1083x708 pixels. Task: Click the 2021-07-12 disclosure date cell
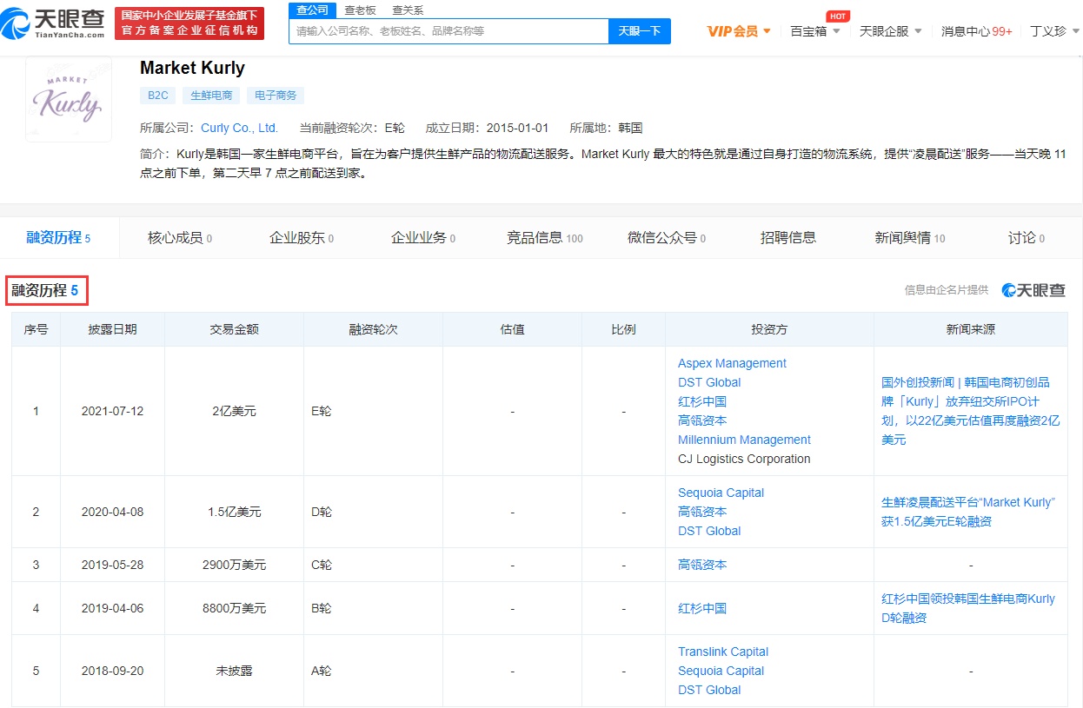[x=112, y=411]
